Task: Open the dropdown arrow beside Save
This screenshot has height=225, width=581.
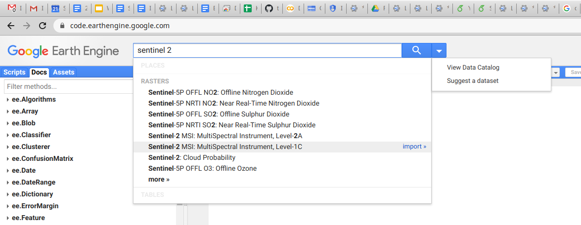Action: [x=556, y=73]
